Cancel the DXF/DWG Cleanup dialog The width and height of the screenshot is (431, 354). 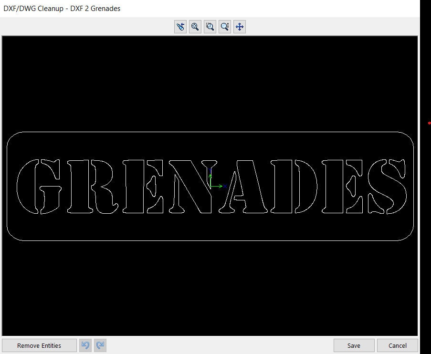pyautogui.click(x=397, y=345)
